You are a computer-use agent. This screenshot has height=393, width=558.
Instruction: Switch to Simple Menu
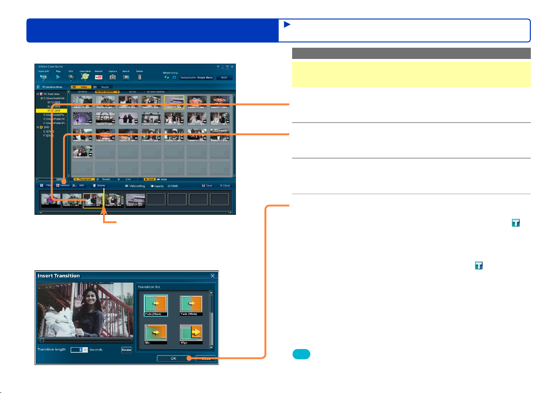(205, 78)
